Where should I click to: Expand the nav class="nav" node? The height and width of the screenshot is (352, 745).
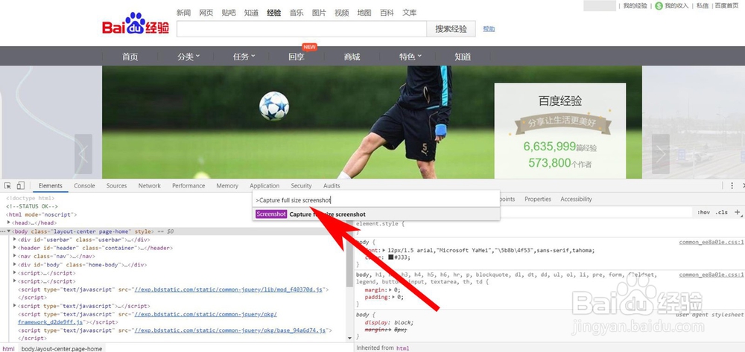pos(15,256)
